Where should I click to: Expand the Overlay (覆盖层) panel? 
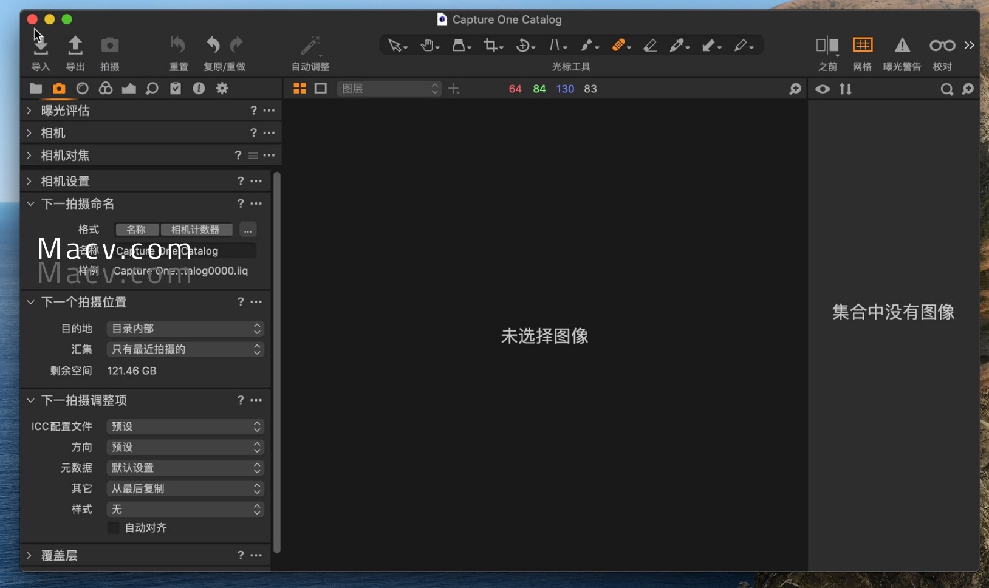tap(29, 555)
